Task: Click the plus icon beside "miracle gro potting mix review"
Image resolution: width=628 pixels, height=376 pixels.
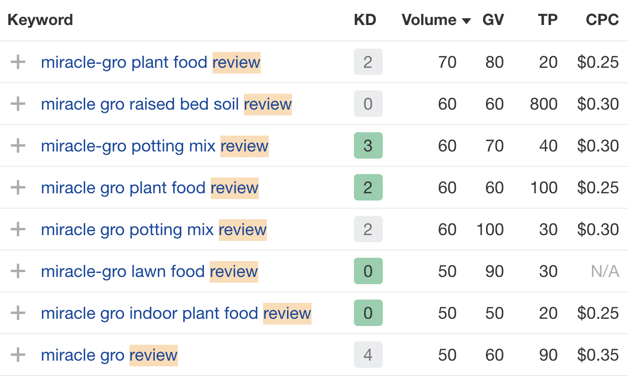Action: point(18,229)
